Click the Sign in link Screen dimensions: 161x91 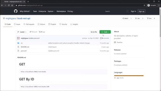coord(133,11)
